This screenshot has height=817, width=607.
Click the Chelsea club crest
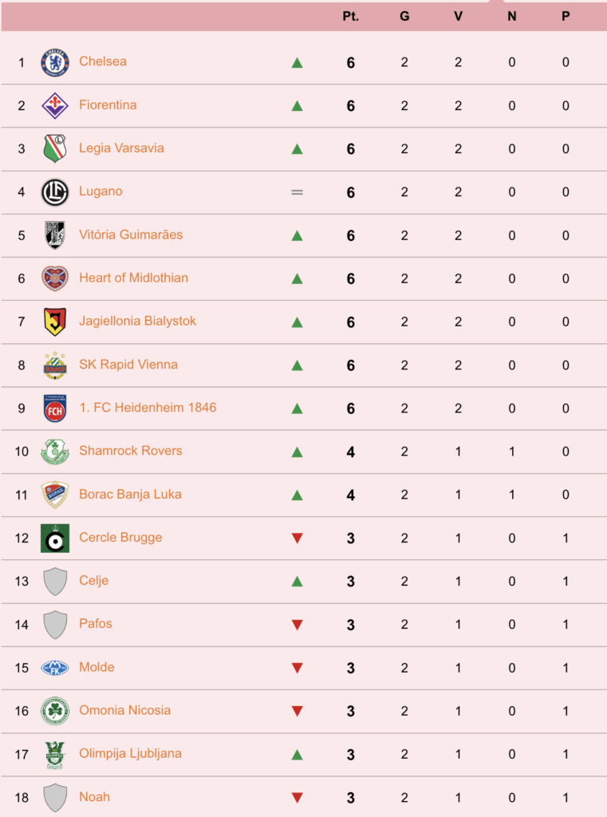click(x=55, y=62)
